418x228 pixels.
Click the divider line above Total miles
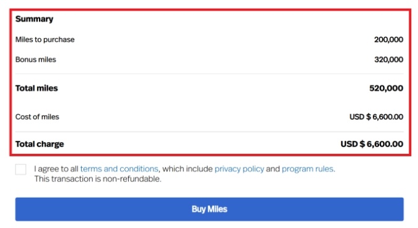pos(209,74)
